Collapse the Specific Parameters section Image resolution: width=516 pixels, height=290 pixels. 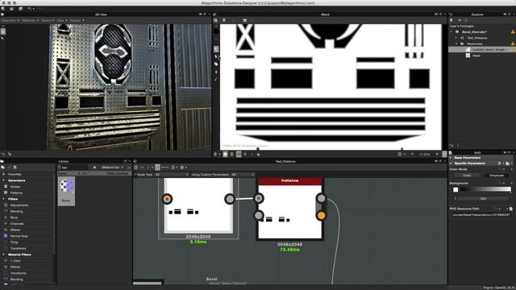451,164
